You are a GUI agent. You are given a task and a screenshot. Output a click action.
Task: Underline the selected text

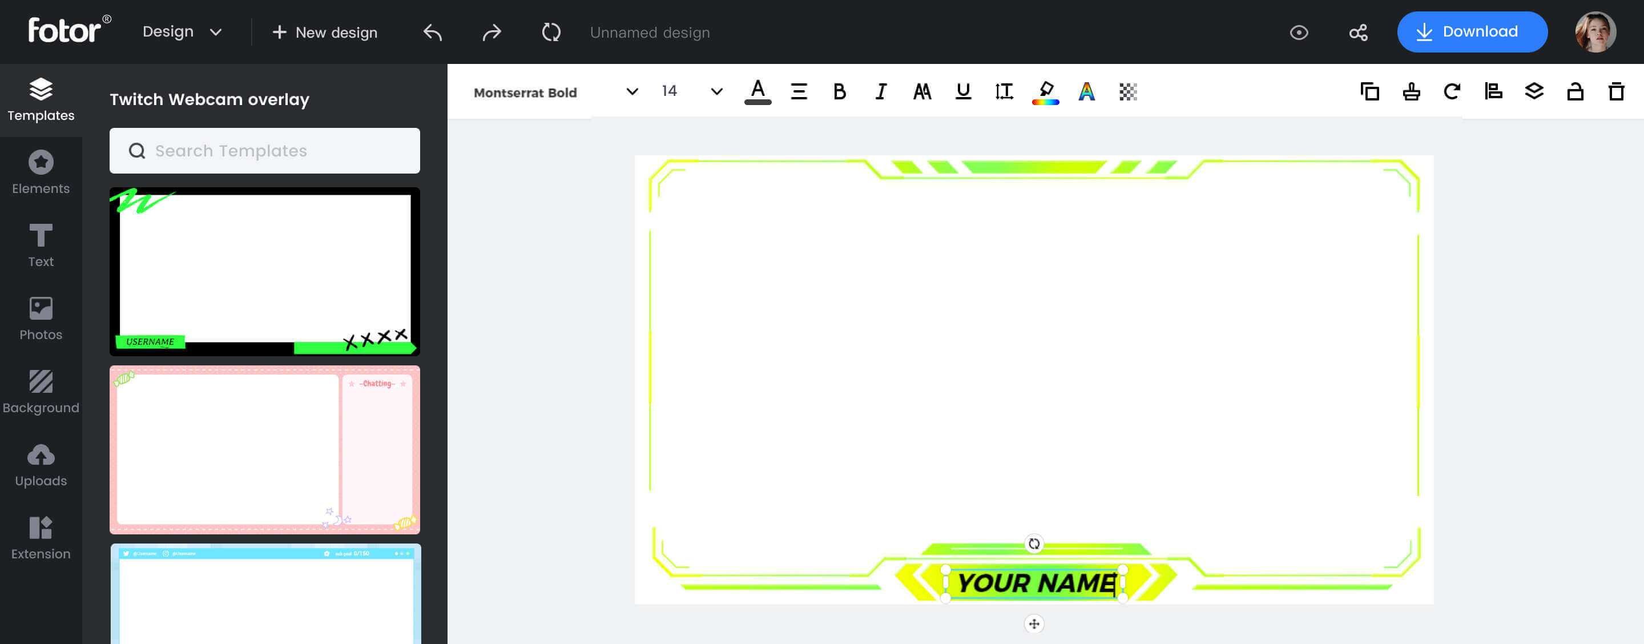[x=962, y=91]
